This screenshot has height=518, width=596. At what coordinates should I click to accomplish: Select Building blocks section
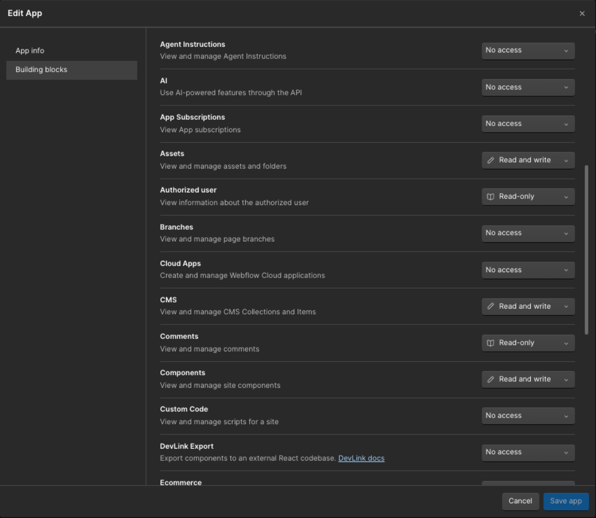[72, 70]
